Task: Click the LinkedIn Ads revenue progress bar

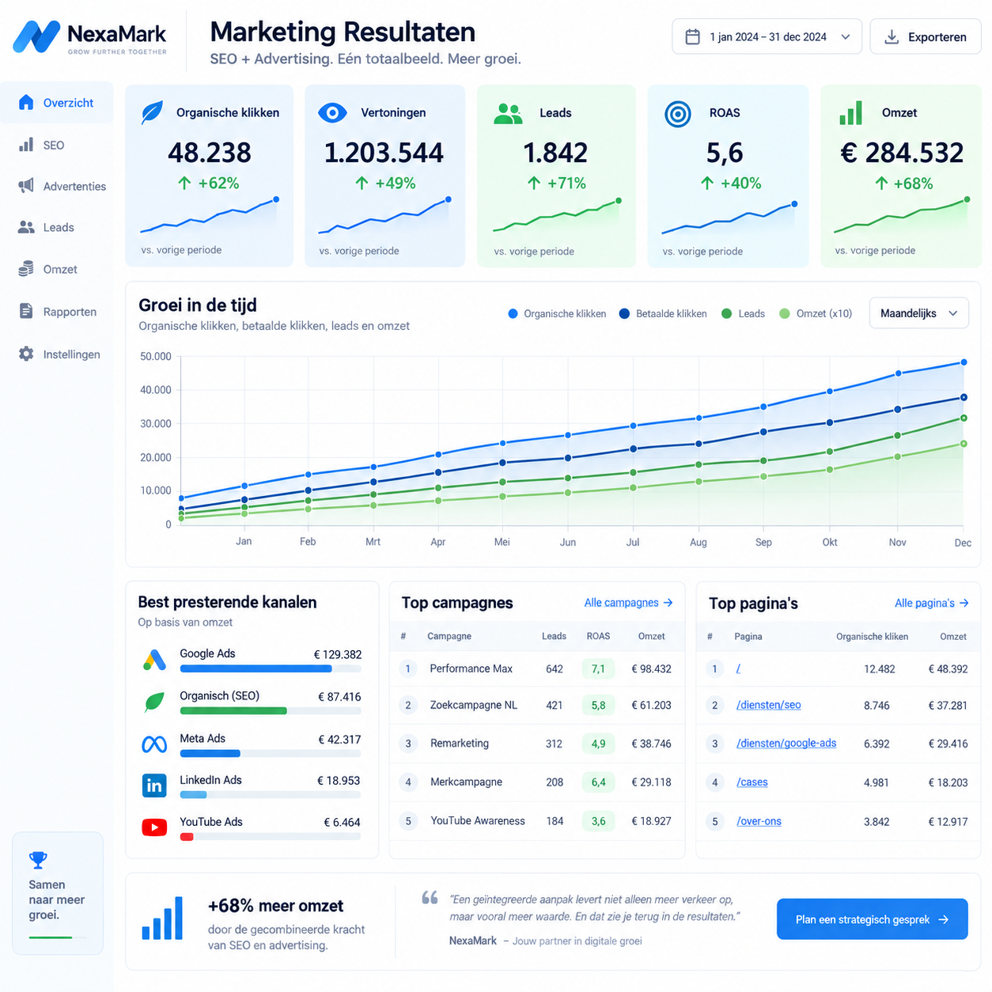Action: coord(271,794)
